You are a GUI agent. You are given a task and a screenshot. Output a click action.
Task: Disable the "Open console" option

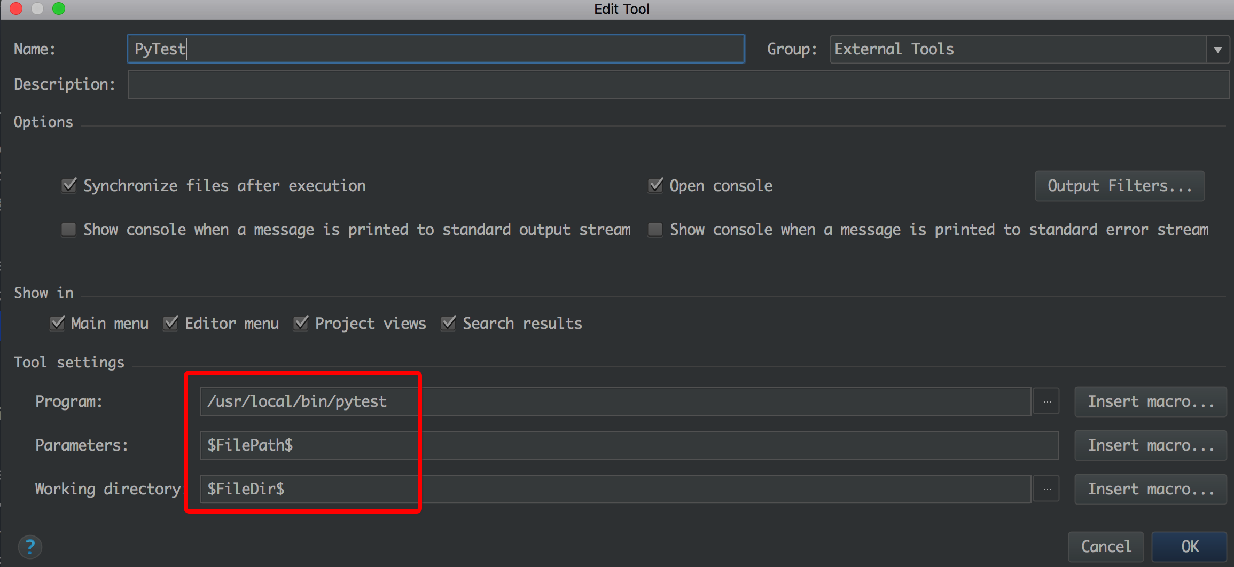(x=655, y=185)
